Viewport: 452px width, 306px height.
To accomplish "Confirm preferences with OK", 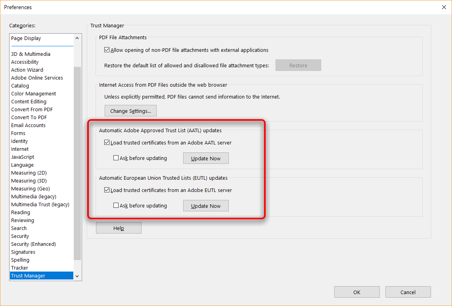I will (x=356, y=292).
